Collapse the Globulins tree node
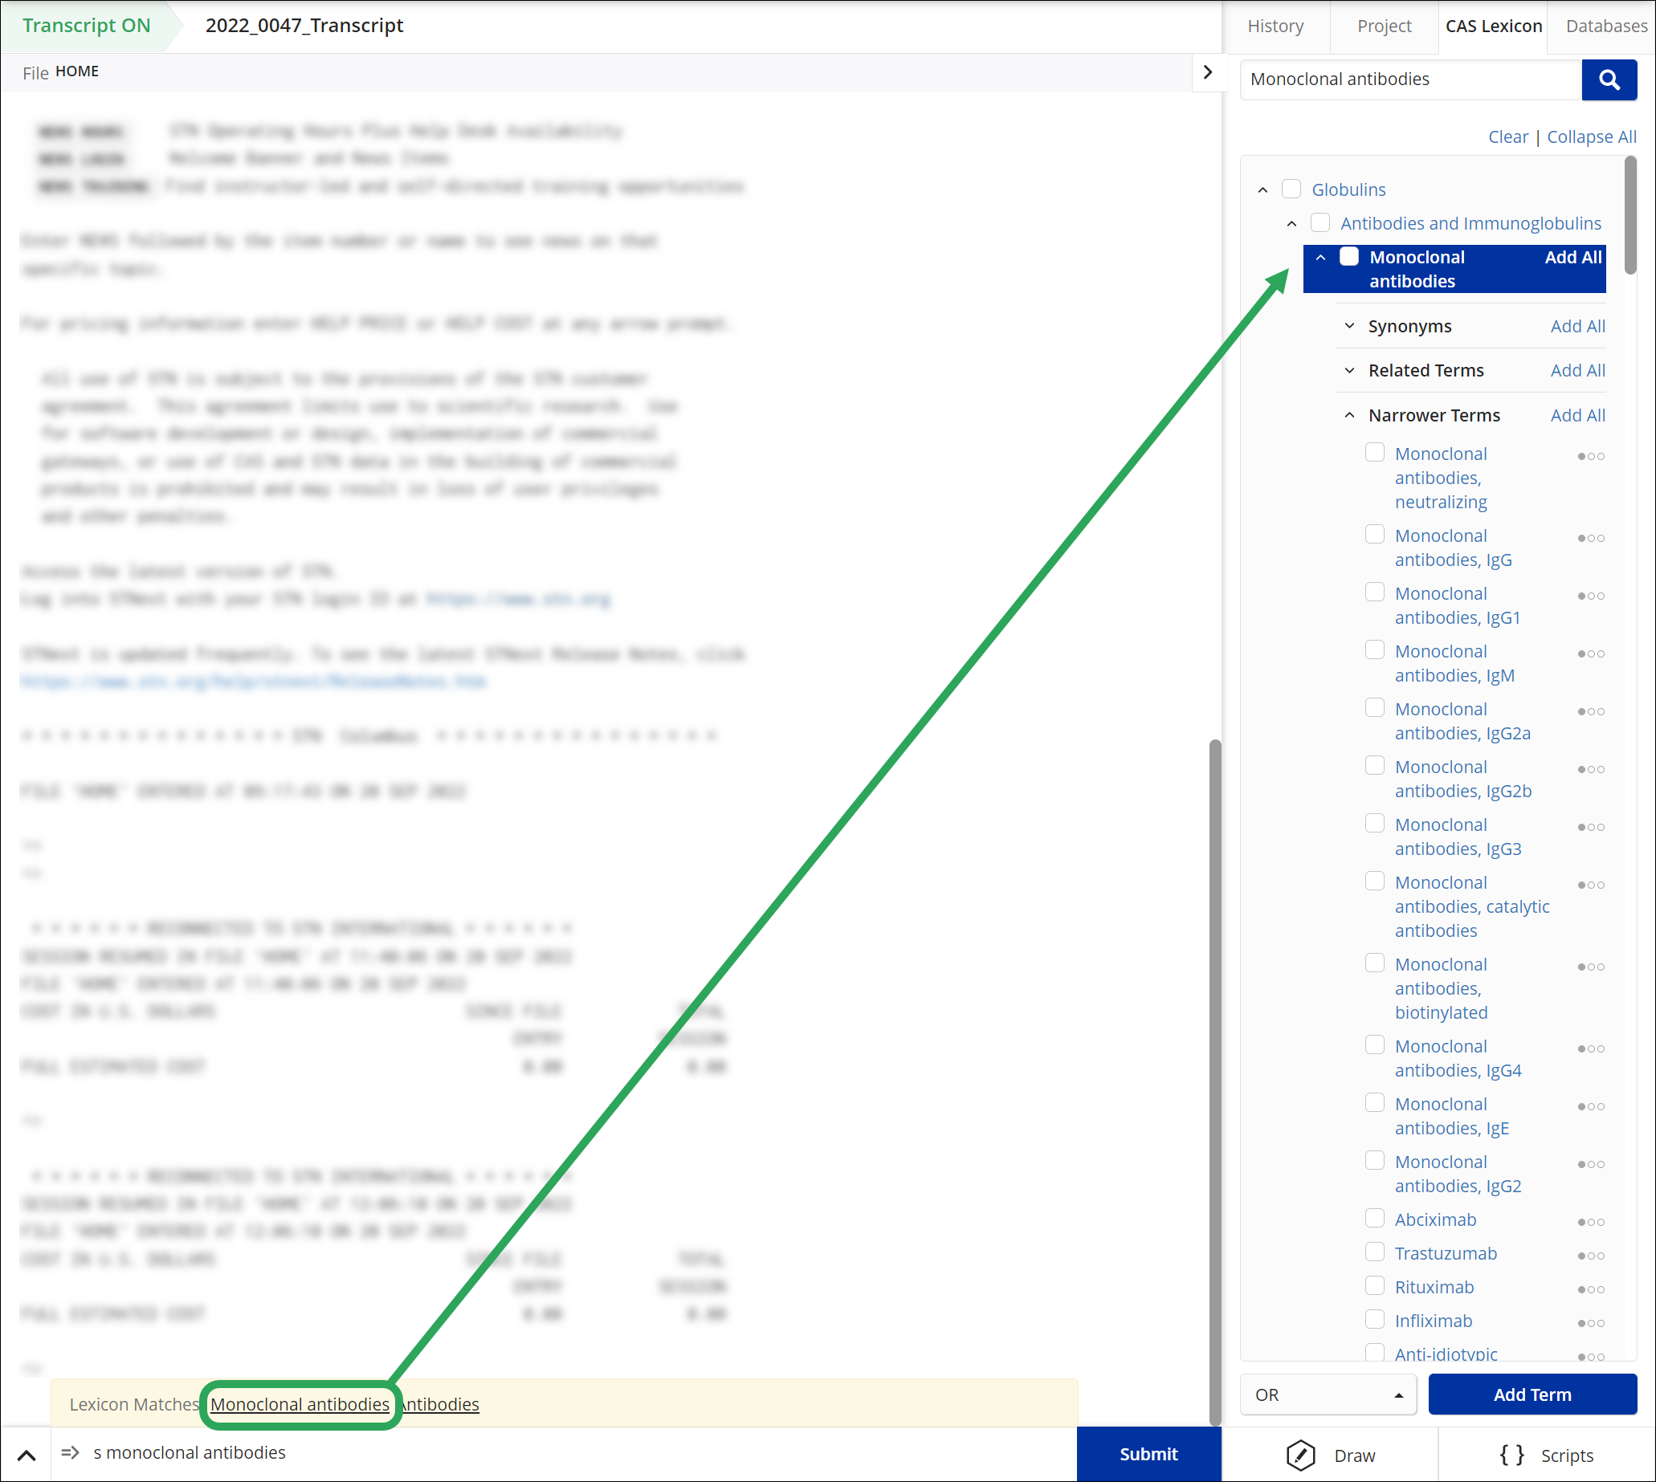Image resolution: width=1656 pixels, height=1482 pixels. (1263, 189)
